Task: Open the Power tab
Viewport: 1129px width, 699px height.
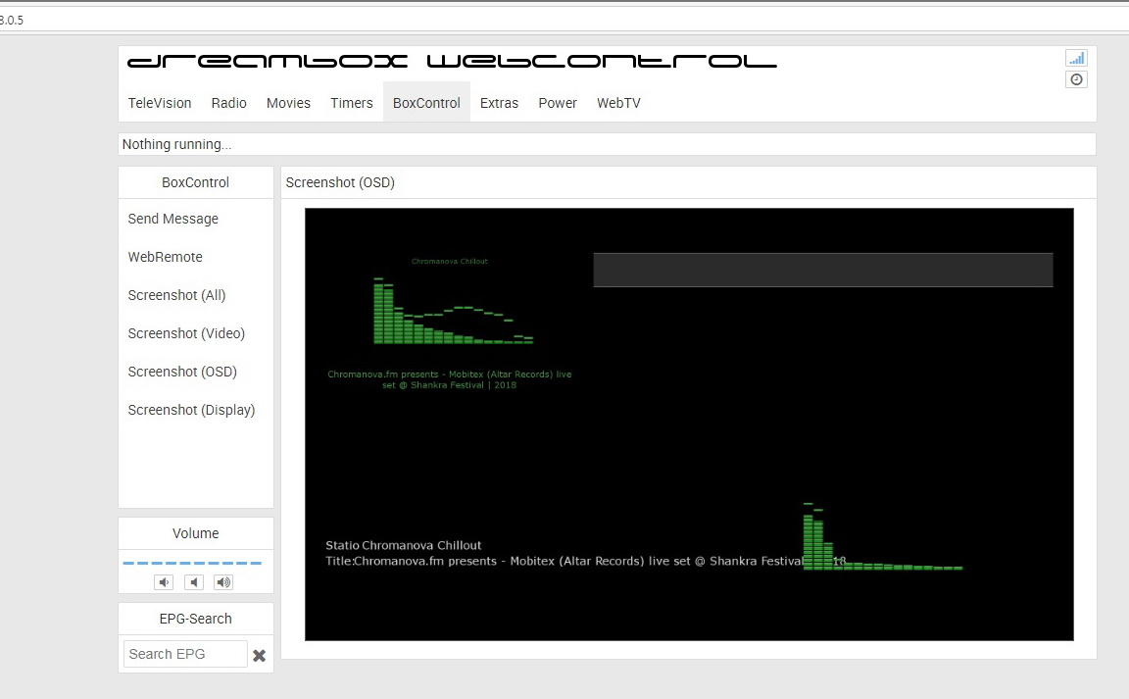Action: point(558,103)
